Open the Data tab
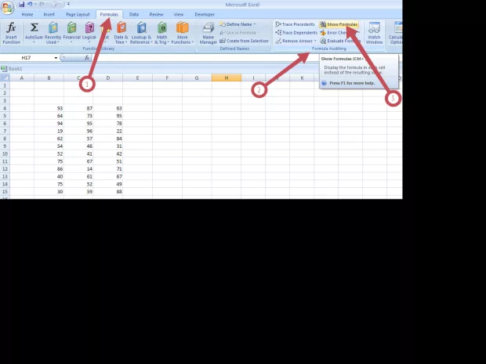This screenshot has width=486, height=364. 134,14
